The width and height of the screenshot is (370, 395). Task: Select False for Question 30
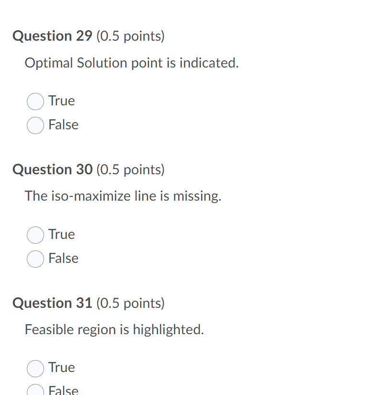point(35,259)
